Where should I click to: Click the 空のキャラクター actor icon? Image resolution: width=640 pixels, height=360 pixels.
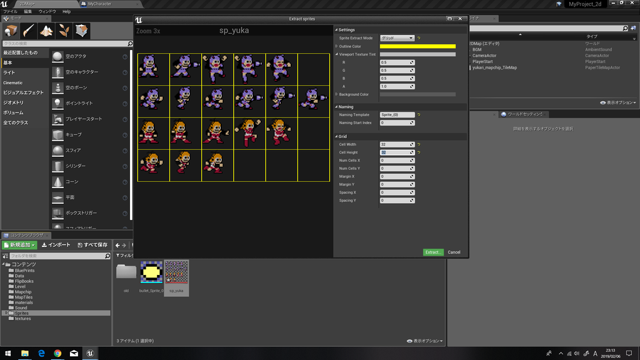tap(57, 72)
